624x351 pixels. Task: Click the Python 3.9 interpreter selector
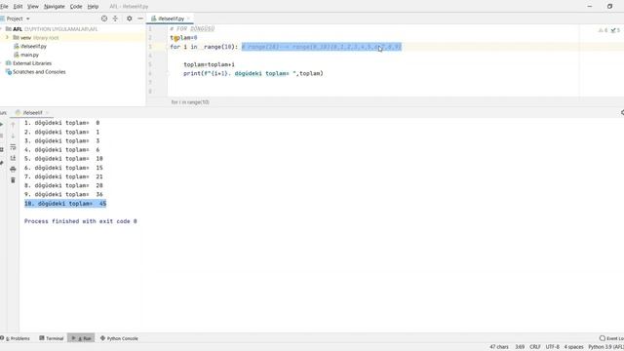[x=605, y=347]
